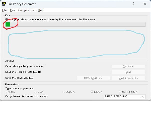Open the File menu

tap(4, 10)
